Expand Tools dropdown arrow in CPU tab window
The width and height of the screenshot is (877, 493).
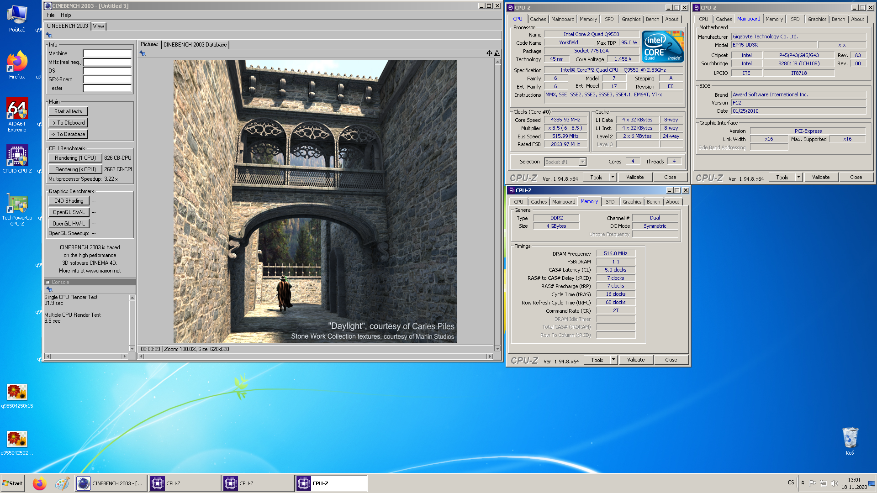[613, 177]
